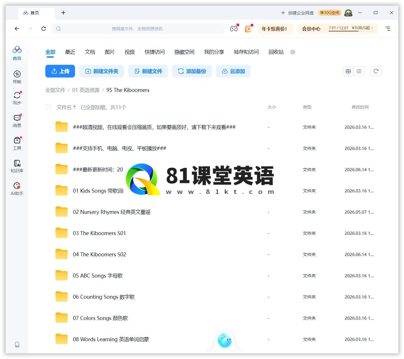The width and height of the screenshot is (404, 359).
Task: Click 创建企业网盘 link
Action: coord(297,13)
